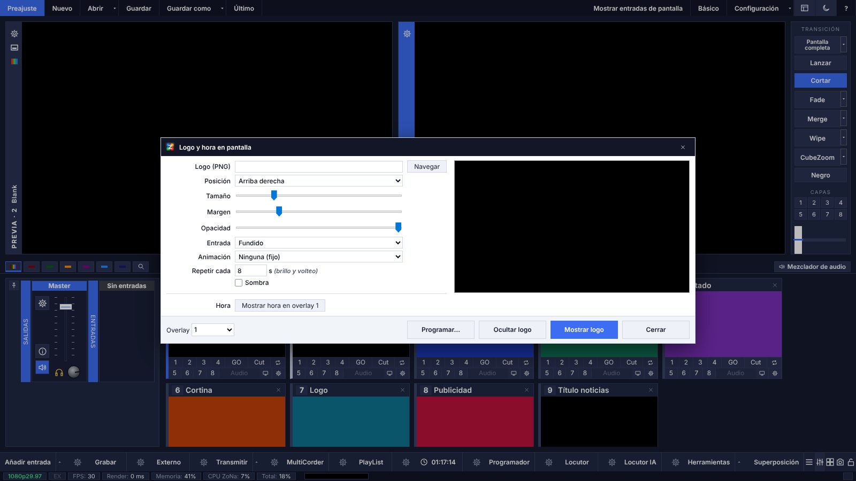
Task: Click the Master info icon
Action: [42, 351]
